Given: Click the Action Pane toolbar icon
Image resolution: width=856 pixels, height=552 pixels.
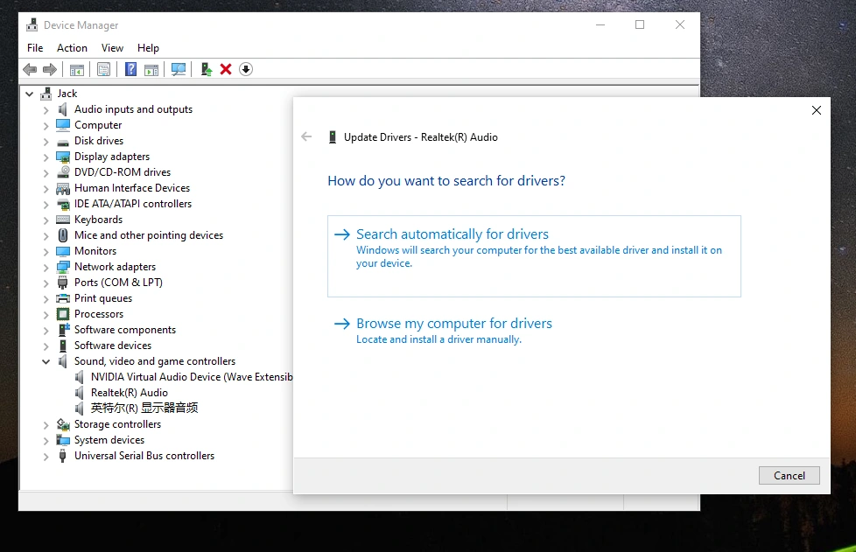Looking at the screenshot, I should tap(151, 69).
